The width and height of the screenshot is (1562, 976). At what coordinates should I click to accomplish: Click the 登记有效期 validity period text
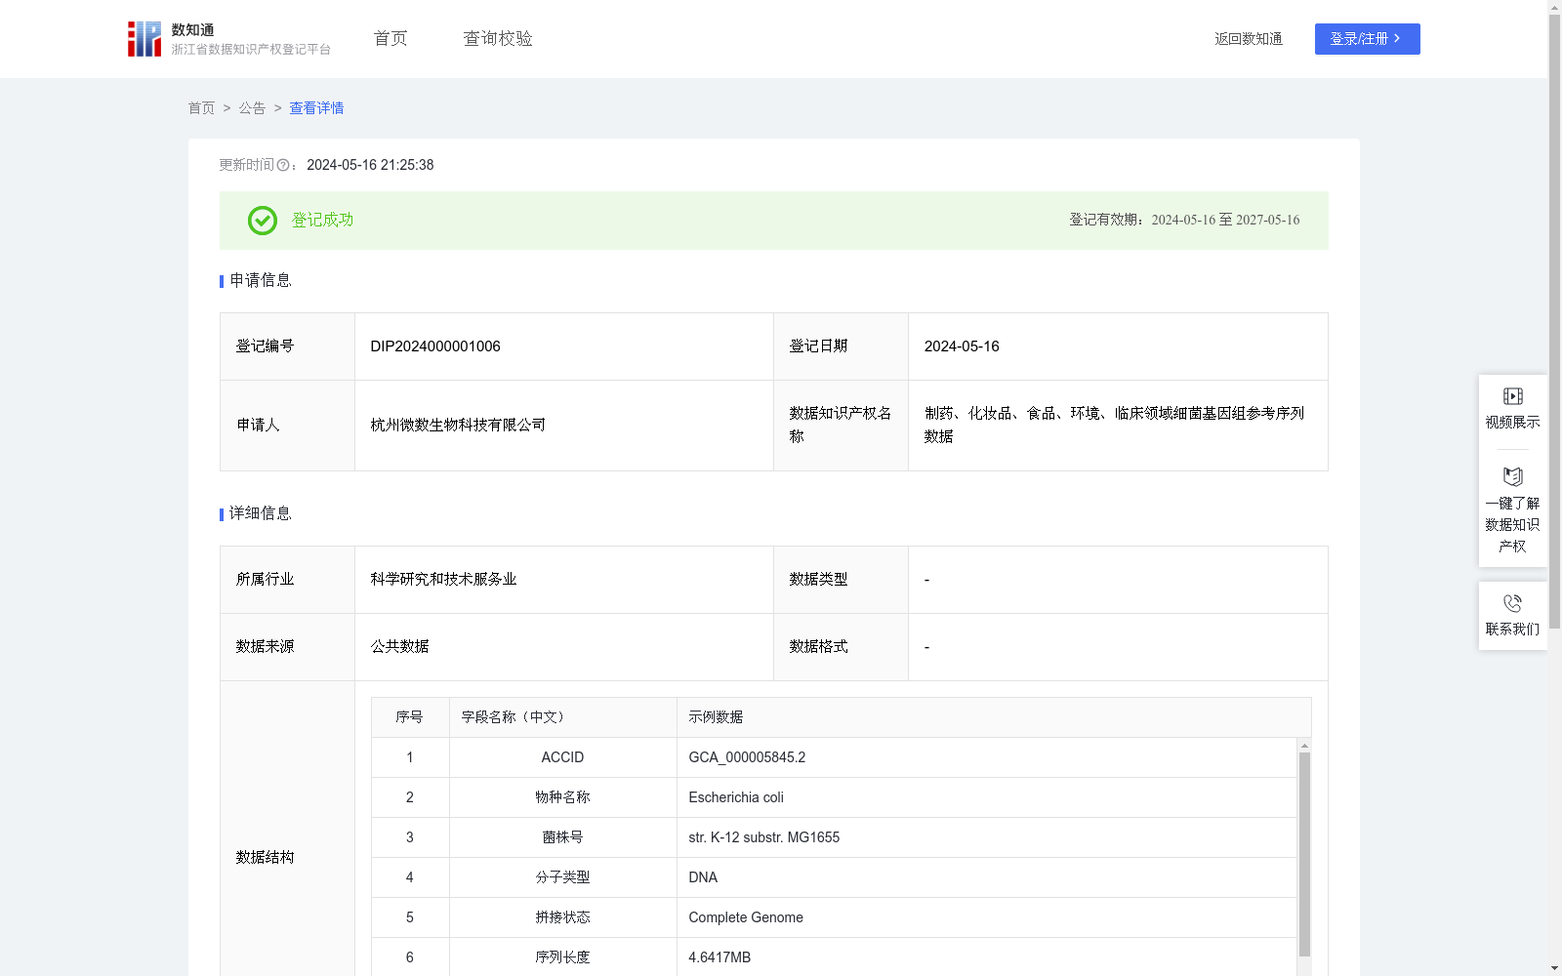(1184, 221)
